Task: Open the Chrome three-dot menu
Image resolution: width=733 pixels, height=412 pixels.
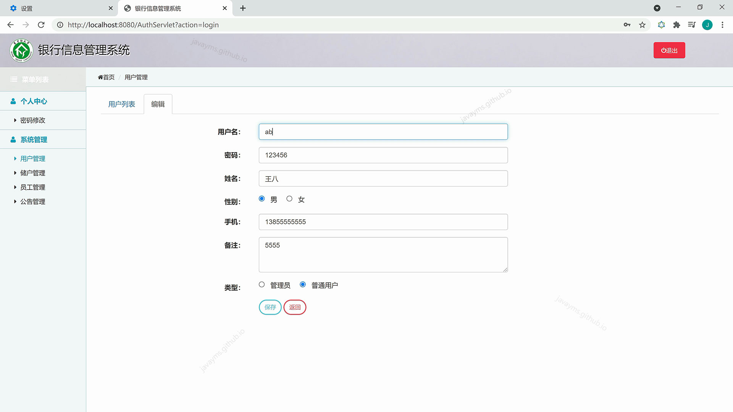Action: coord(722,25)
